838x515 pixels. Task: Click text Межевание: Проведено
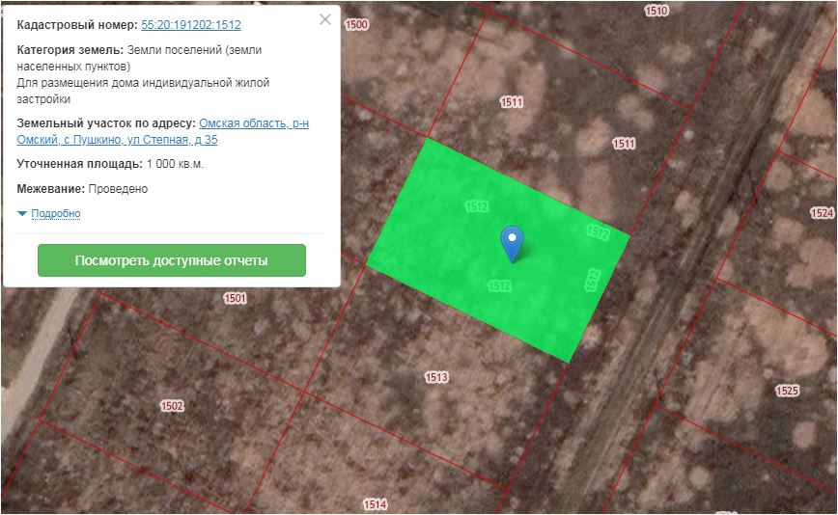(x=82, y=189)
